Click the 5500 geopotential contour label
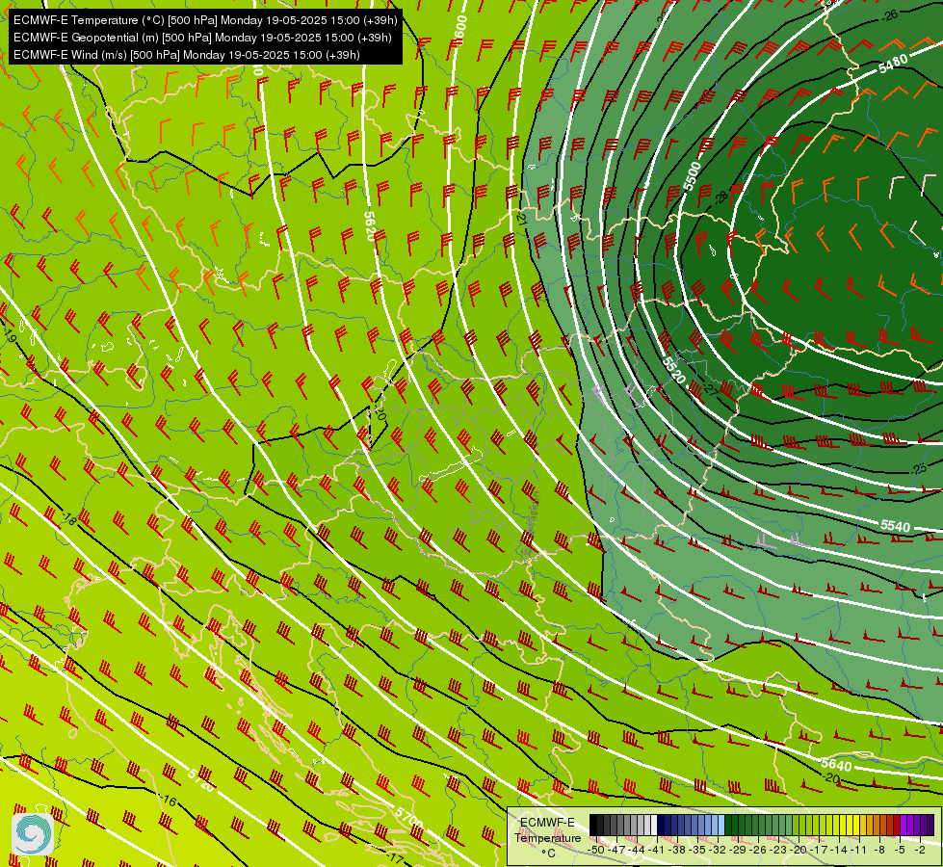Screen dimensions: 943x867 (693, 175)
